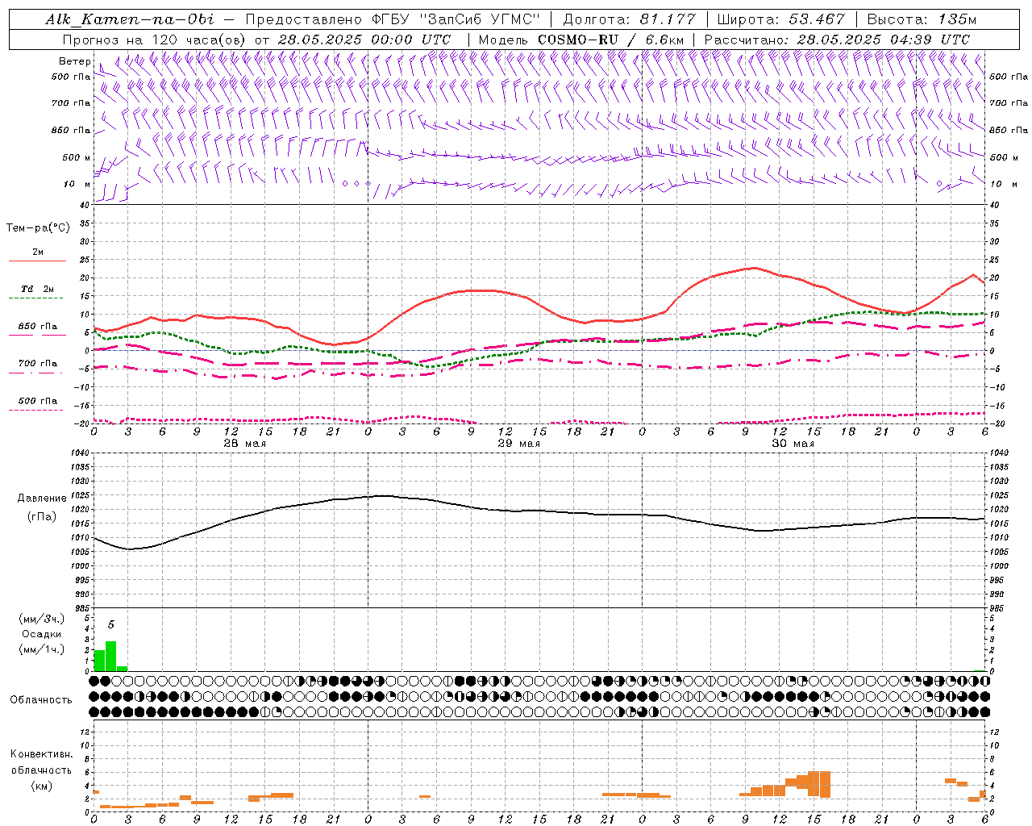The image size is (1032, 826).
Task: Click the (мм/1ч.) precipitation unit label
Action: (x=42, y=649)
